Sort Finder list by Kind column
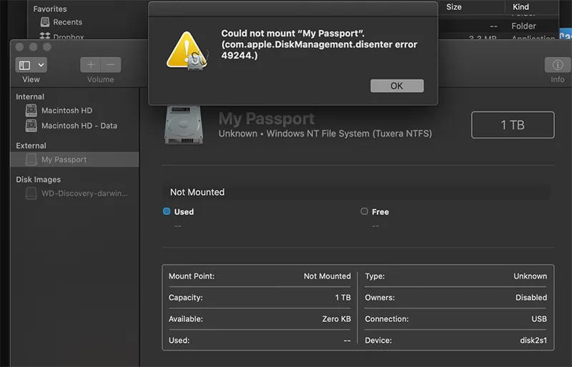Image resolution: width=572 pixels, height=367 pixels. click(521, 7)
